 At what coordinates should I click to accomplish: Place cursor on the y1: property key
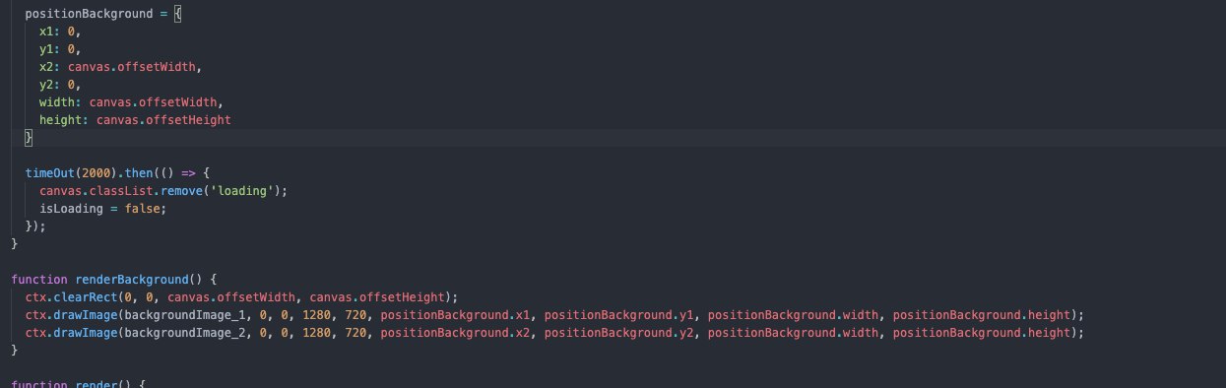pyautogui.click(x=50, y=50)
